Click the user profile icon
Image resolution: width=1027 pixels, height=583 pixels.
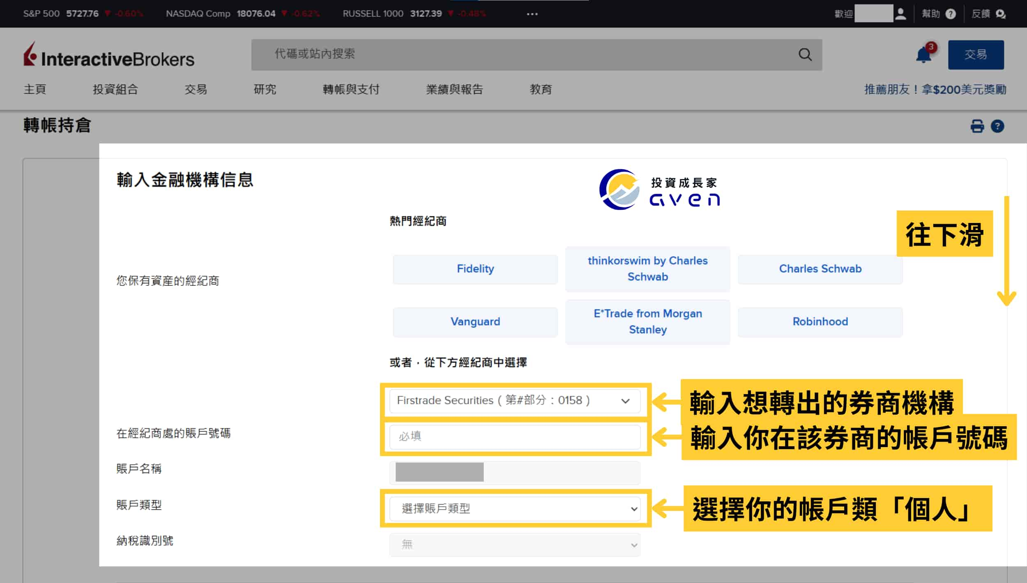(900, 14)
